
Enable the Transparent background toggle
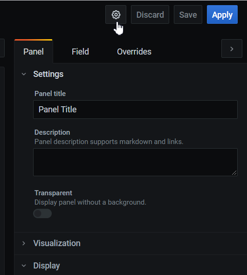[x=42, y=213]
